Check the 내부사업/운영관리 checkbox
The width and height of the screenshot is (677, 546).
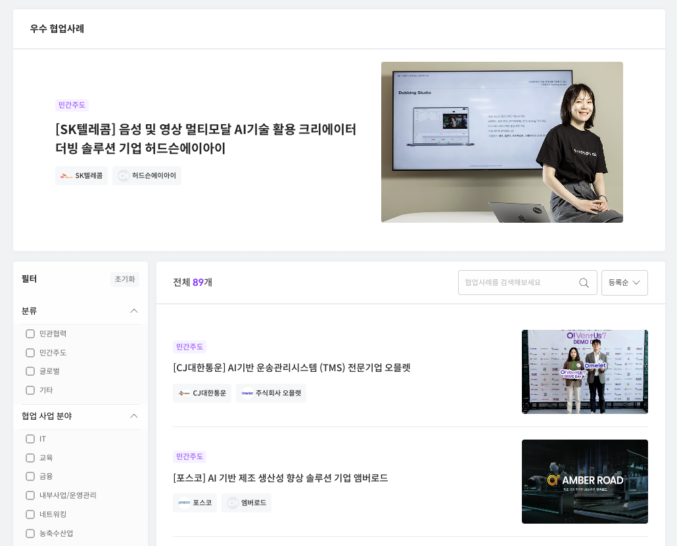click(x=30, y=495)
